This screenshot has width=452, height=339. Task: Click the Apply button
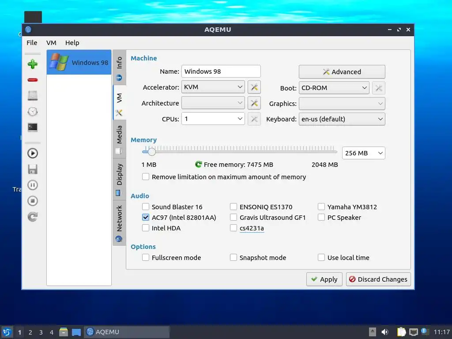click(x=324, y=279)
